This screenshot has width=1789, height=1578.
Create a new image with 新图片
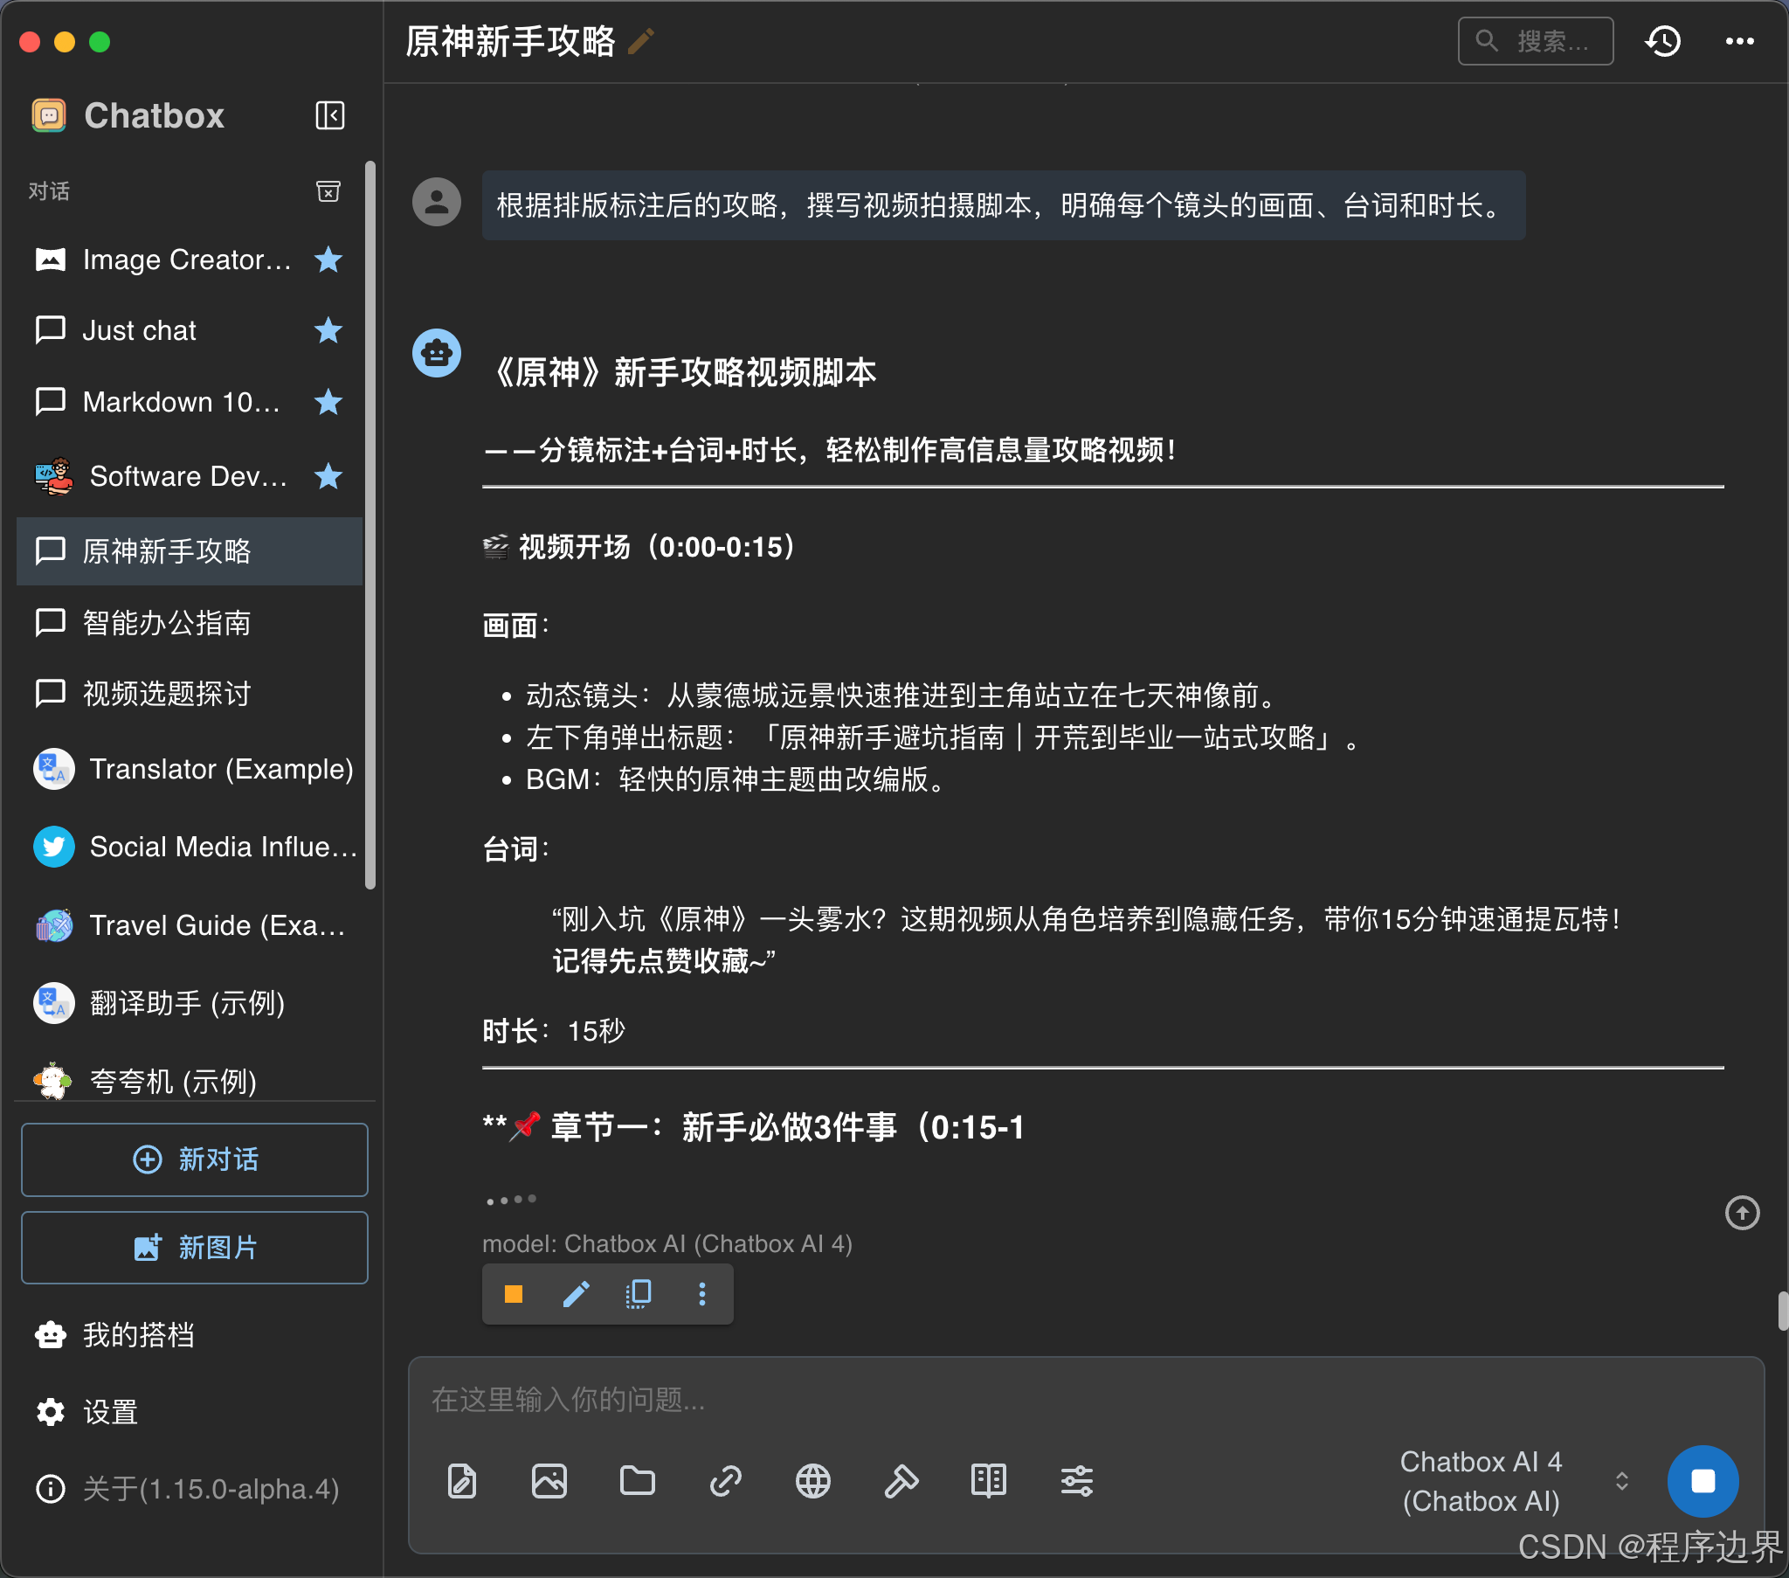tap(194, 1248)
